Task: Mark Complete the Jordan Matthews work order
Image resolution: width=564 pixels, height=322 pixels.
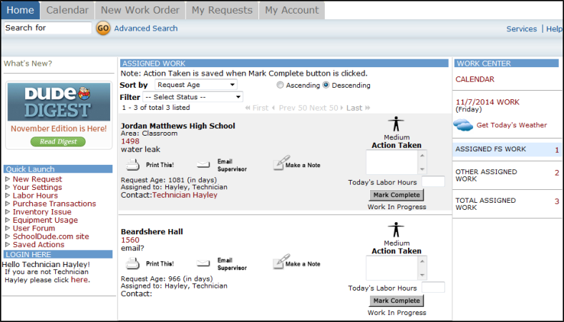Action: (397, 195)
